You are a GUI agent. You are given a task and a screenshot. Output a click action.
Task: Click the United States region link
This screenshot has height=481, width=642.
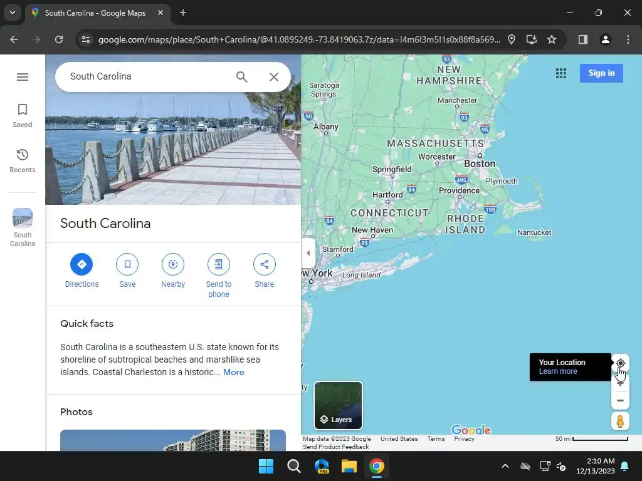pos(399,438)
